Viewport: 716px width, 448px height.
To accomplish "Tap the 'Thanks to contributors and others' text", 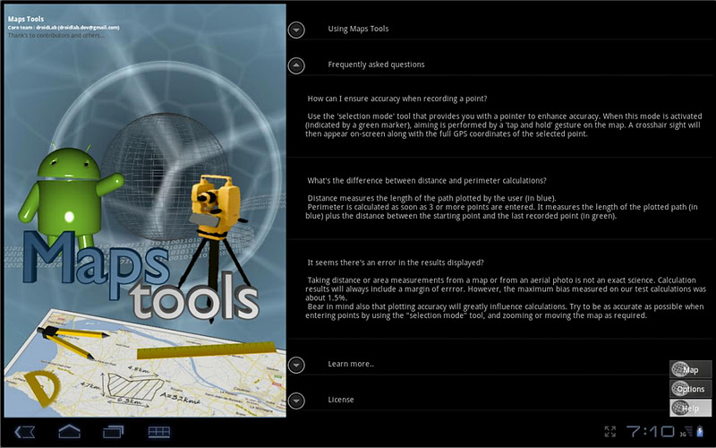I will [x=56, y=35].
